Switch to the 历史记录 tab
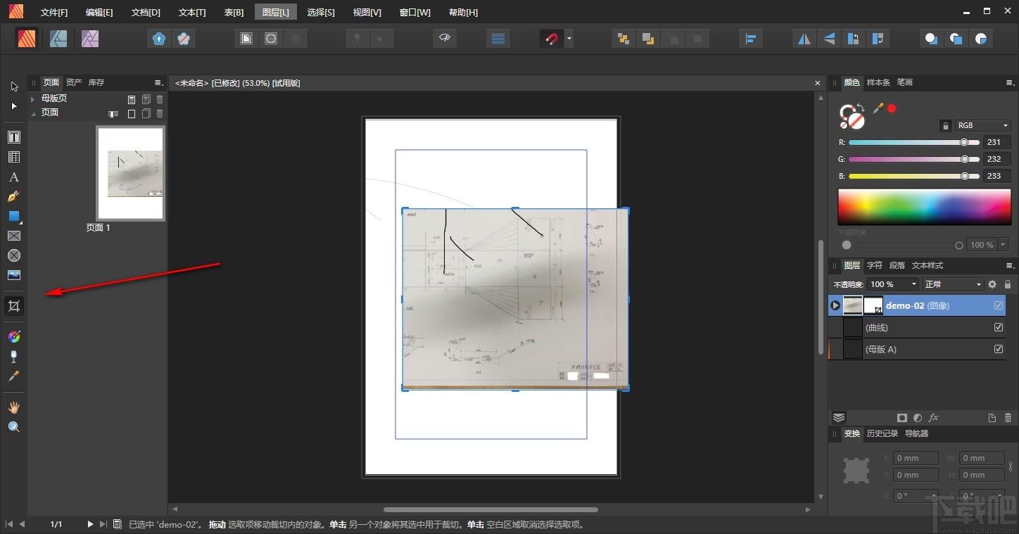This screenshot has width=1019, height=534. [882, 433]
